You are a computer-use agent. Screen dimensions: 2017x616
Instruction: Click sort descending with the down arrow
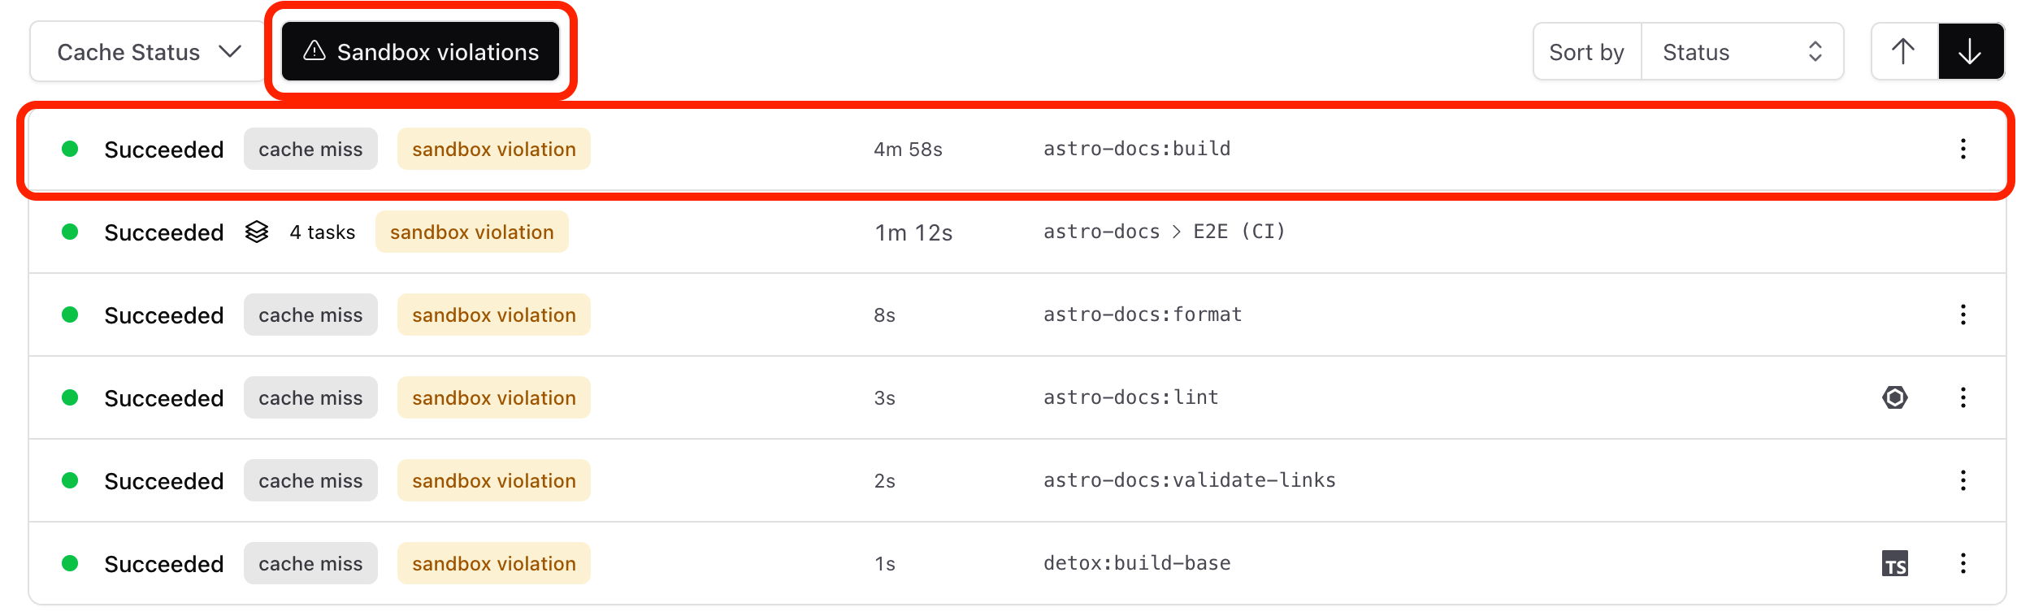tap(1971, 51)
